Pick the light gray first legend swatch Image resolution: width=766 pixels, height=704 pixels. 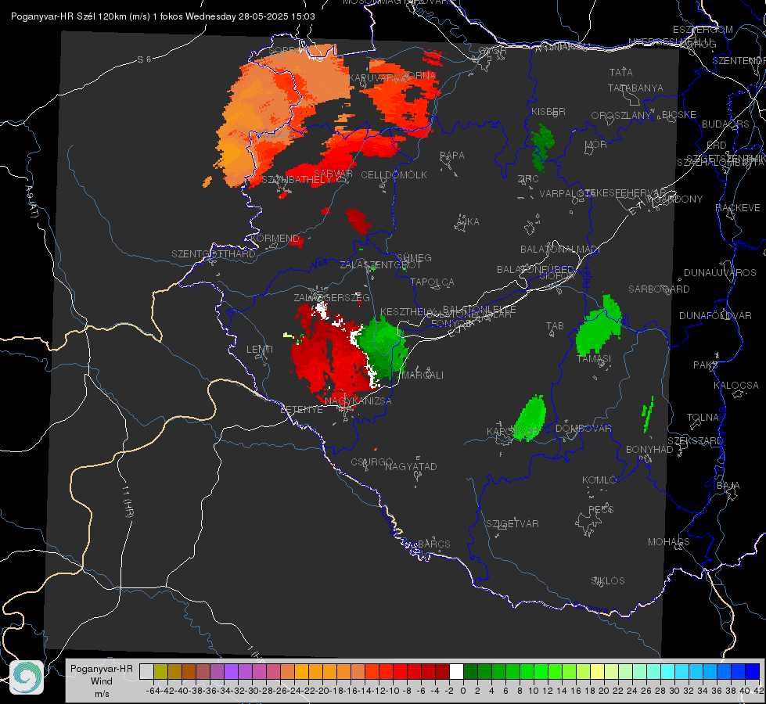pos(146,671)
